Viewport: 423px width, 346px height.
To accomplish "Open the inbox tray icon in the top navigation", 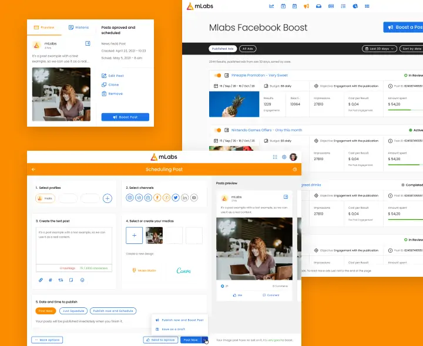I will 318,6.
